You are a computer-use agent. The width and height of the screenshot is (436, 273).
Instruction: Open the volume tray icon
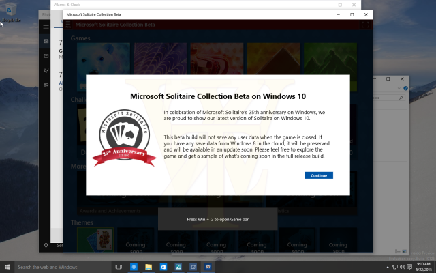tap(402, 267)
